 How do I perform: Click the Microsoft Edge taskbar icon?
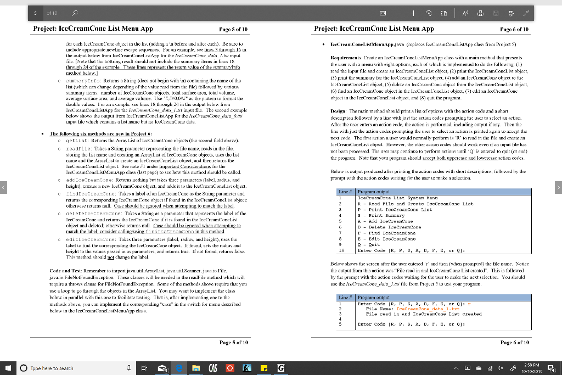pyautogui.click(x=179, y=368)
